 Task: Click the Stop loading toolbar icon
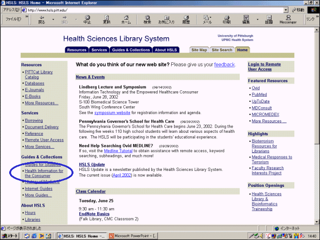87,19
